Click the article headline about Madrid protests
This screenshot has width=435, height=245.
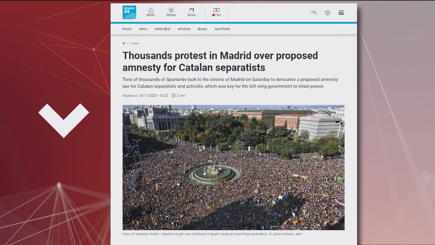point(220,61)
